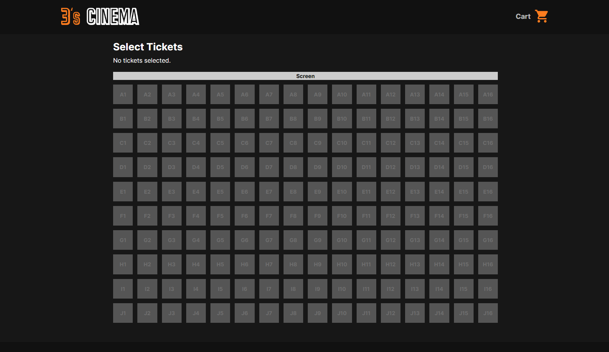Choose seat I1
Viewport: 609px width, 352px height.
pos(123,289)
